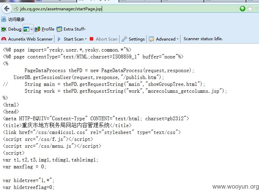Click the globe site identity icon
The width and height of the screenshot is (259, 190).
[x=16, y=9]
